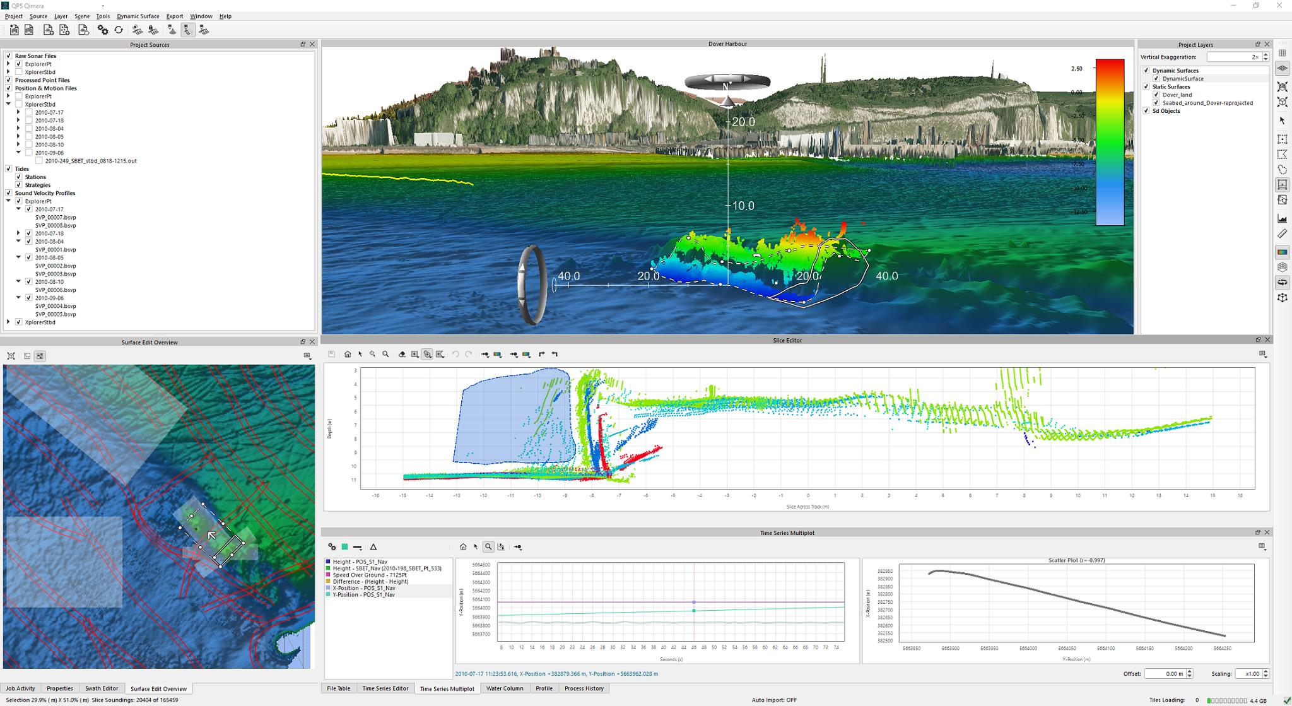Expand the XplorerStbd node under Raw Sonar Files

click(x=9, y=72)
